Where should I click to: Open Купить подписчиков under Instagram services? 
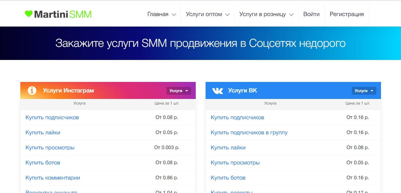pos(52,117)
